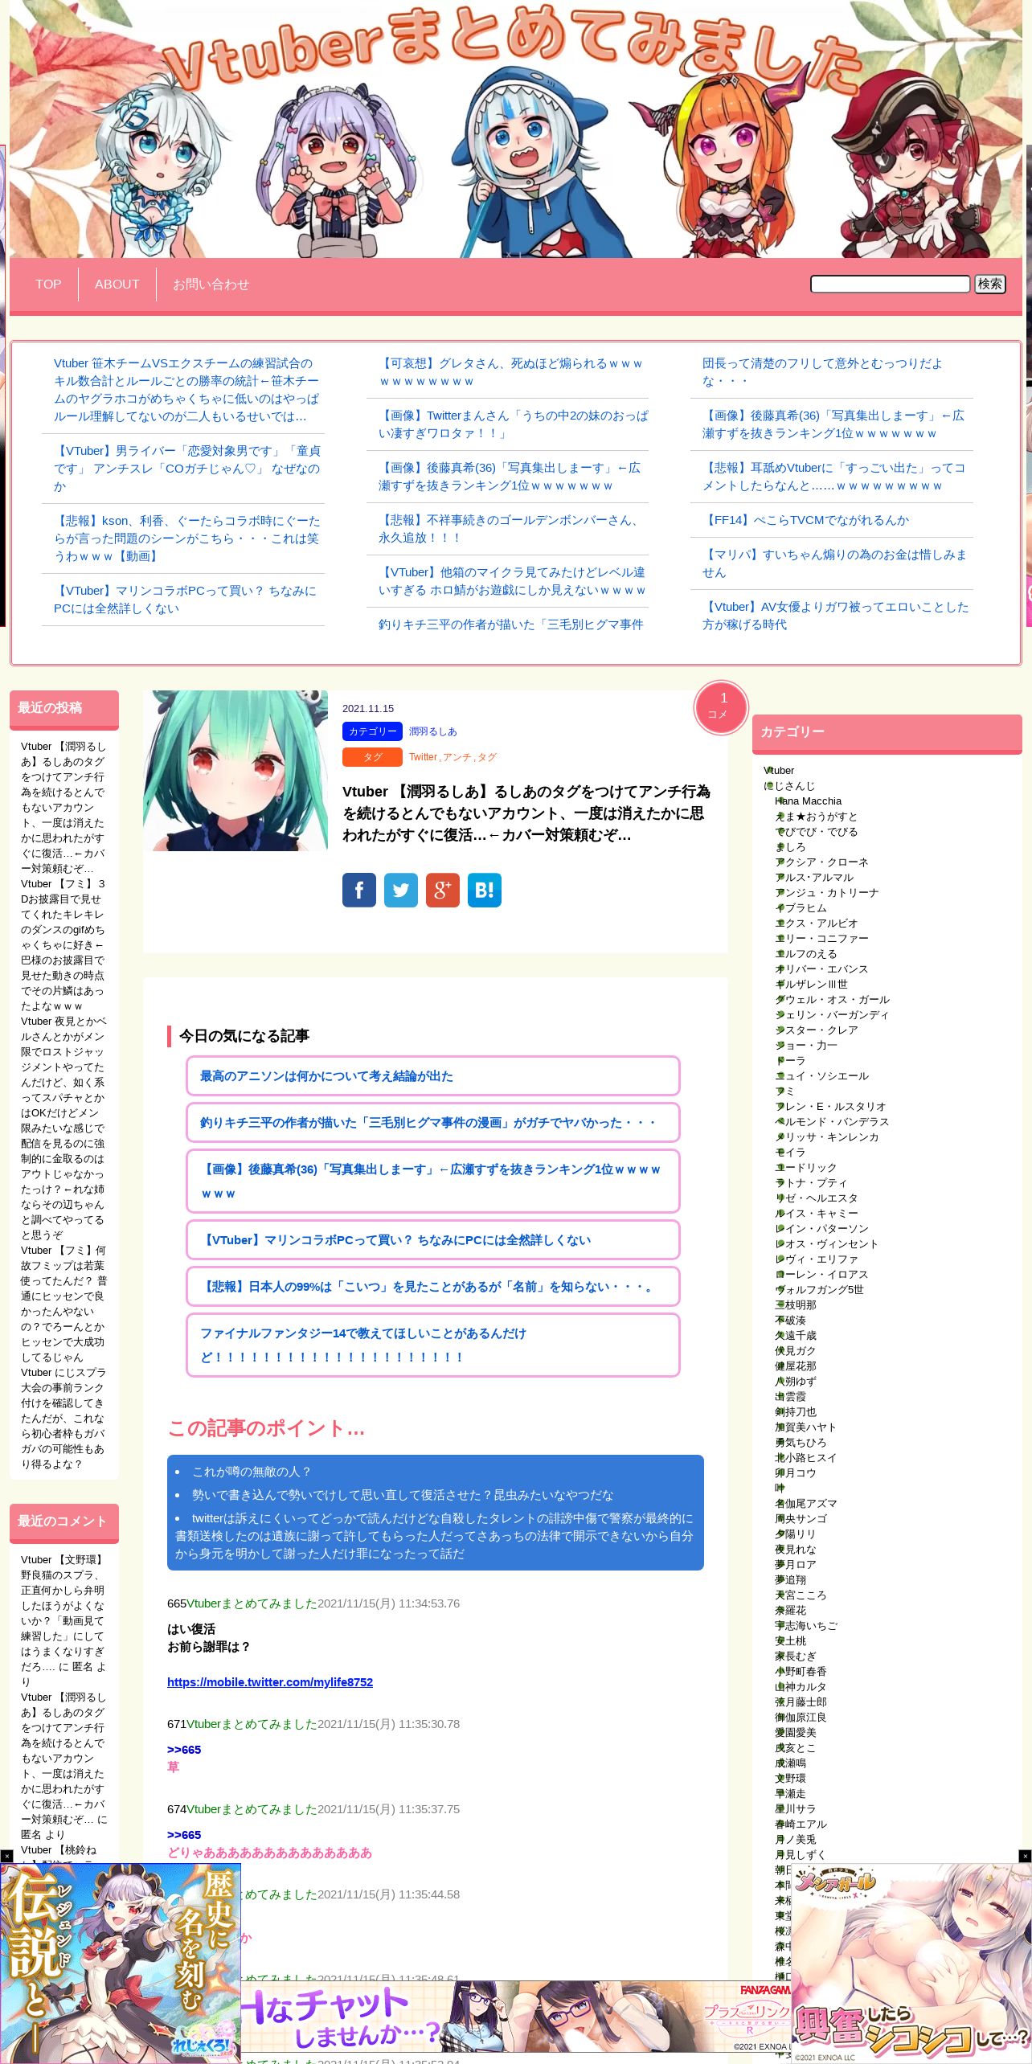This screenshot has width=1032, height=2064.
Task: Select 宇志海いちご category
Action: (806, 1625)
